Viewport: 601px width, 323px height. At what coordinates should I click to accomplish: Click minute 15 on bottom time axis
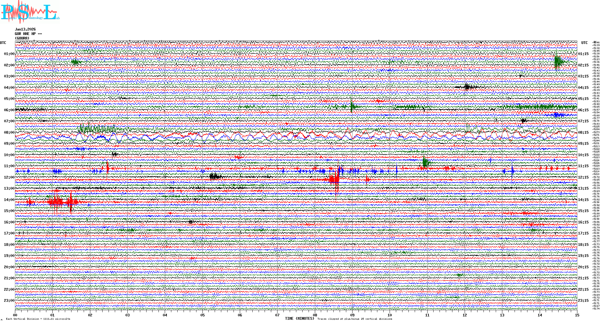click(577, 315)
